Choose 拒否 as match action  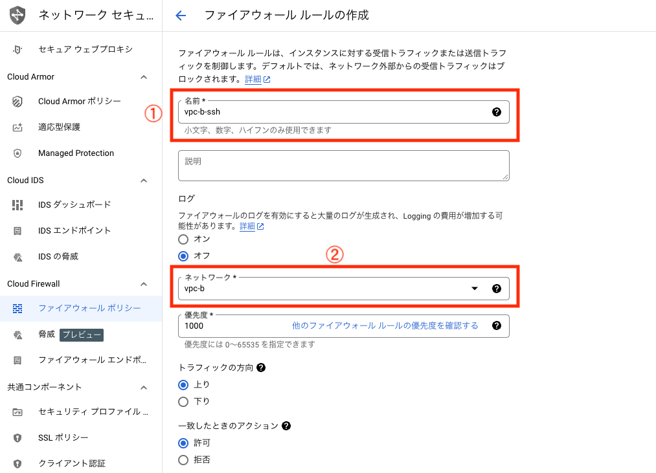(183, 460)
